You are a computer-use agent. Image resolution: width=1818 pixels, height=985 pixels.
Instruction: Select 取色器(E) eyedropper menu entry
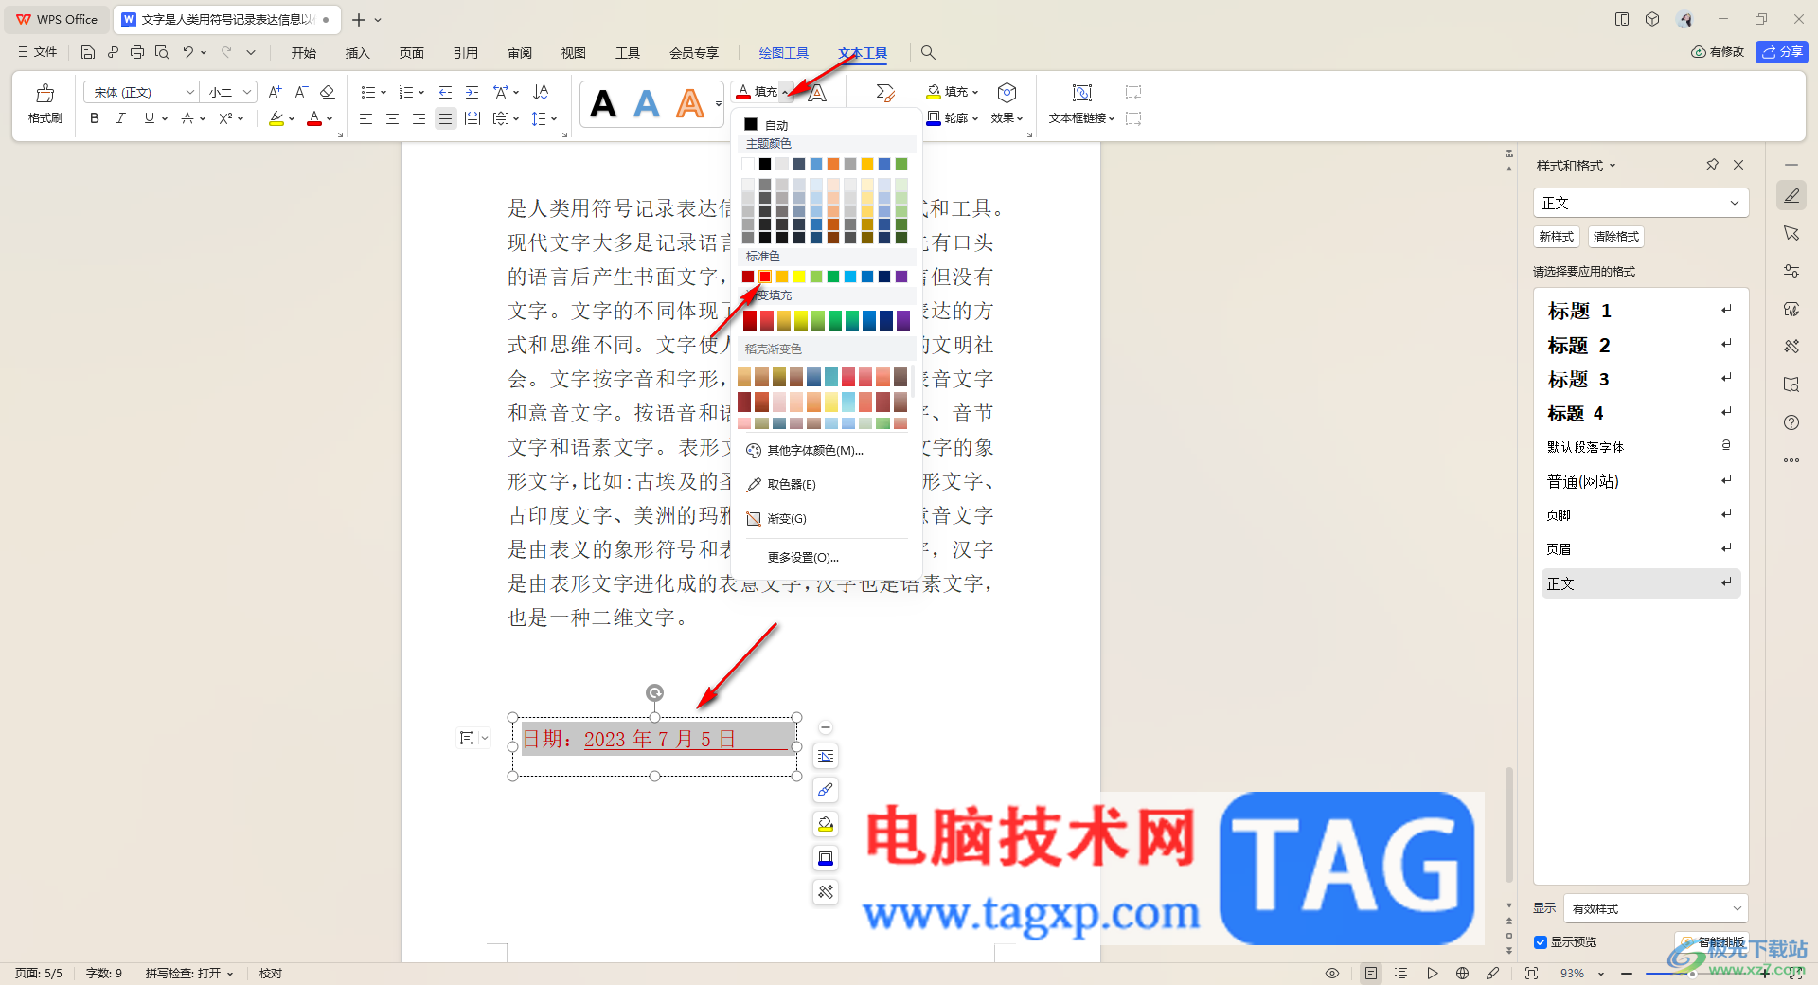(792, 484)
